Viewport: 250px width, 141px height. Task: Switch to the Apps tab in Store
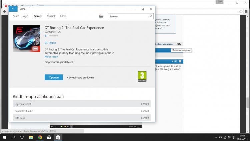point(26,16)
